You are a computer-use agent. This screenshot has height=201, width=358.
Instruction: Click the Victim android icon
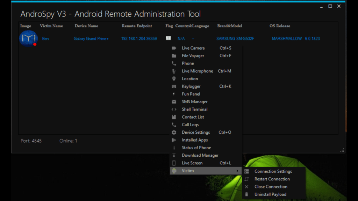174,171
